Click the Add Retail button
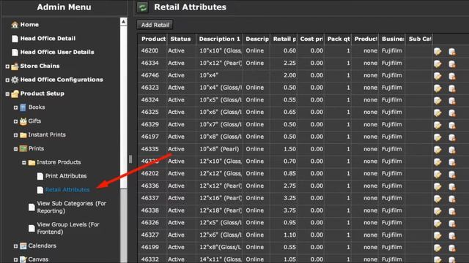Image resolution: width=469 pixels, height=263 pixels. (x=155, y=25)
